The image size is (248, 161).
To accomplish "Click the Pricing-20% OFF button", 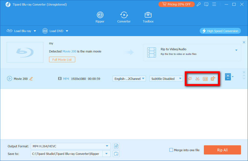I will (176, 4).
